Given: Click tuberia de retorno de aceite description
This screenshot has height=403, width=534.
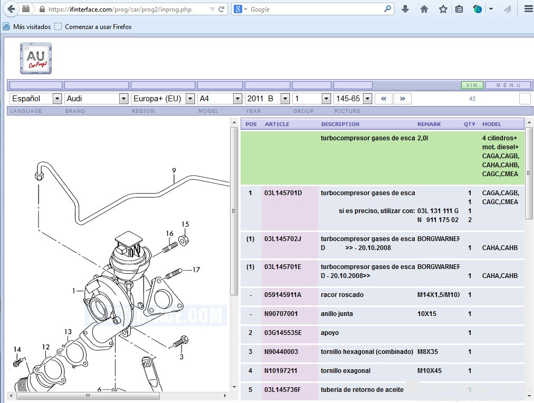Looking at the screenshot, I should point(362,390).
